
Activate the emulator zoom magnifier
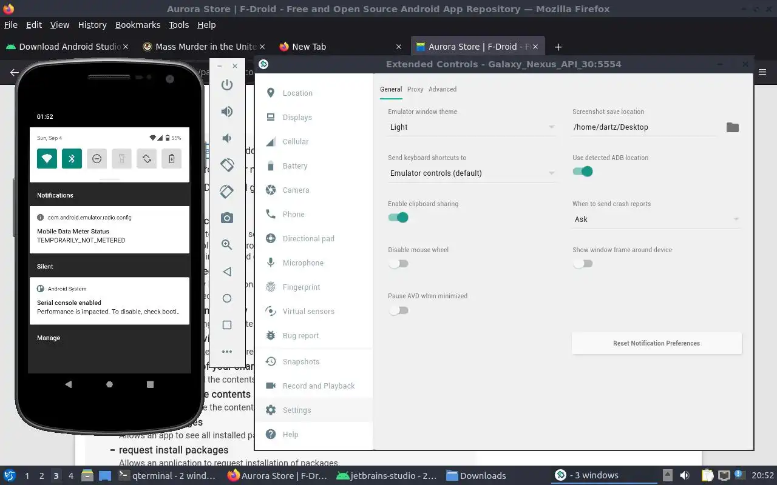tap(227, 245)
